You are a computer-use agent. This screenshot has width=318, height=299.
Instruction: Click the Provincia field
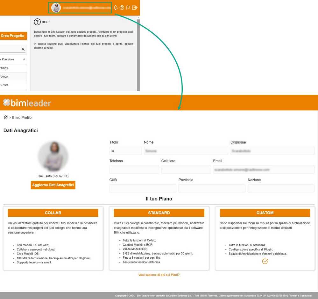click(212, 188)
